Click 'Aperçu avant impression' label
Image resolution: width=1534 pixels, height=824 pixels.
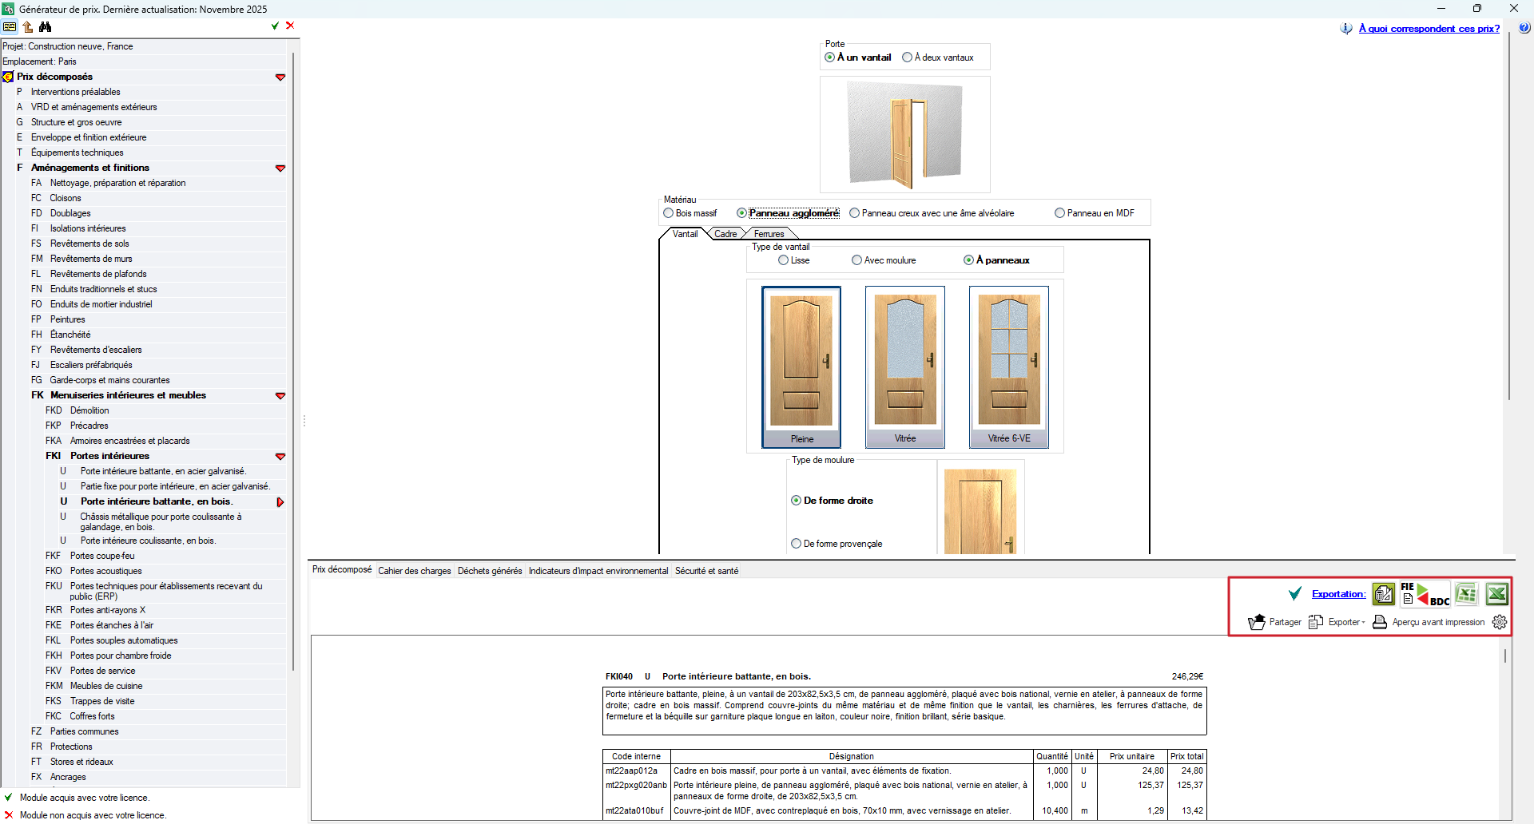pyautogui.click(x=1439, y=622)
